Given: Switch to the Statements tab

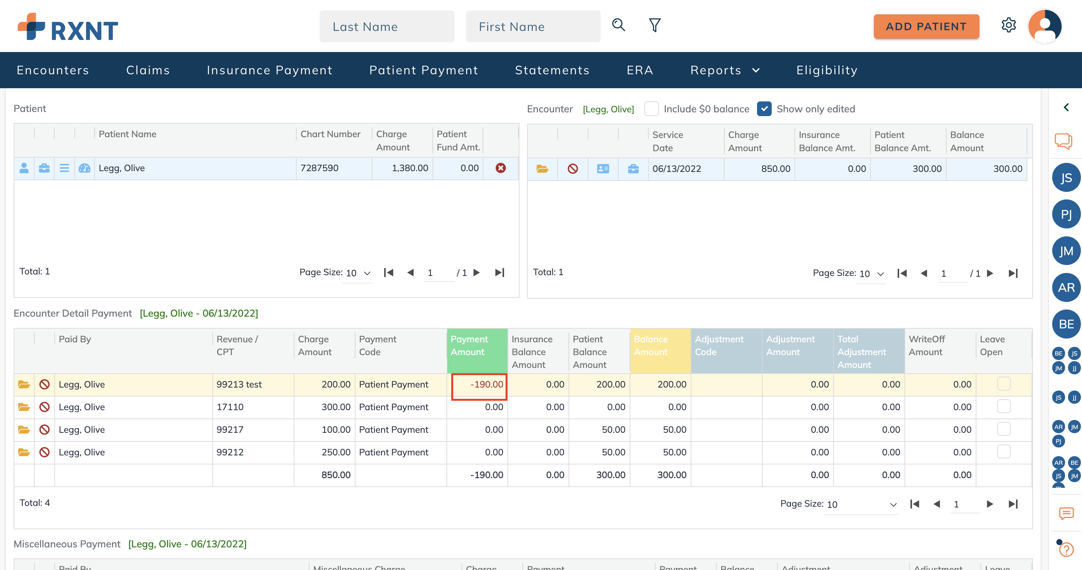Looking at the screenshot, I should tap(552, 70).
